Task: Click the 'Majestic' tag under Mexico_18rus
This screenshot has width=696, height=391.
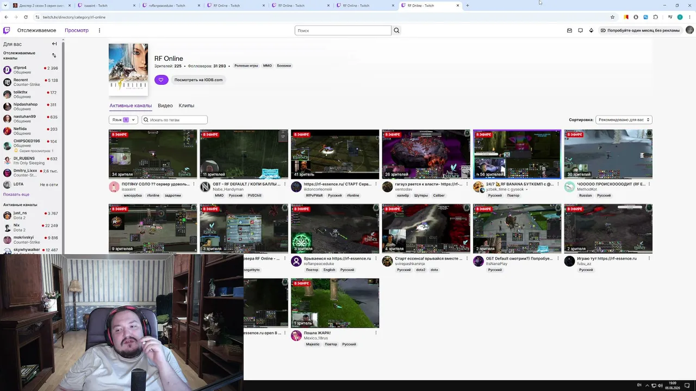Action: (313, 344)
